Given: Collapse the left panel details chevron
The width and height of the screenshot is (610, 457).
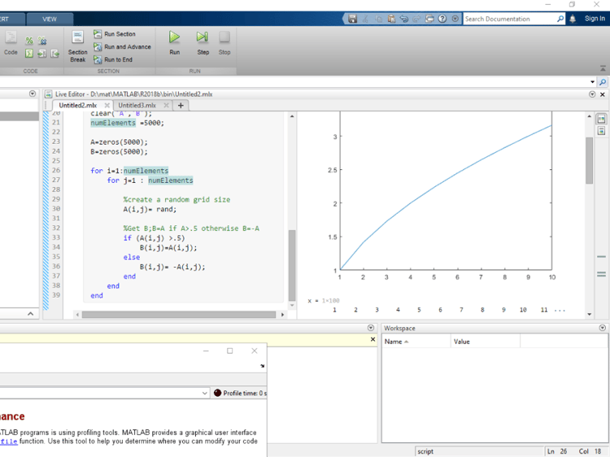Looking at the screenshot, I should pos(30,314).
